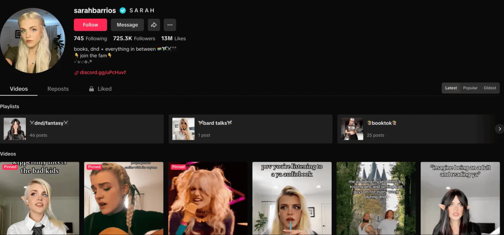The height and width of the screenshot is (235, 504).
Task: Click the '25 posts' count text
Action: coord(375,135)
